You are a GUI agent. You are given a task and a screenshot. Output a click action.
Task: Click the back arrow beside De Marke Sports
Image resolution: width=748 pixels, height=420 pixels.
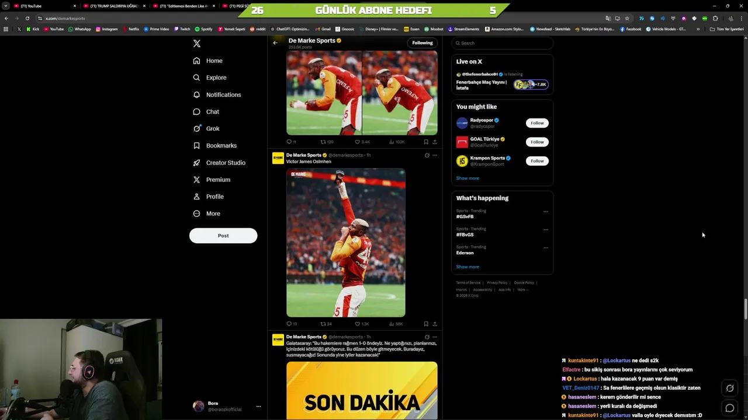point(275,43)
